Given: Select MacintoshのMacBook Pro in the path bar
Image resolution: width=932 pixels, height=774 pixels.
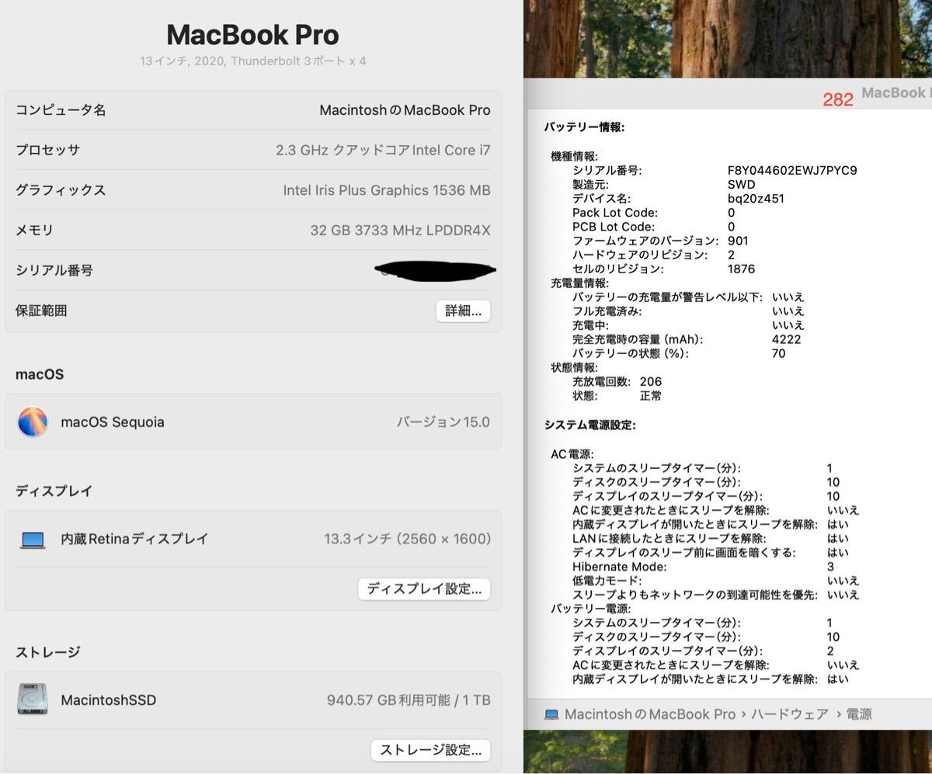Looking at the screenshot, I should tap(649, 714).
